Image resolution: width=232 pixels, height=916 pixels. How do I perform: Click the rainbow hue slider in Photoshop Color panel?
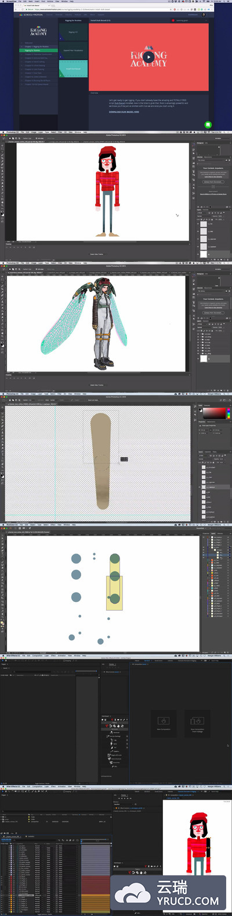[228, 414]
